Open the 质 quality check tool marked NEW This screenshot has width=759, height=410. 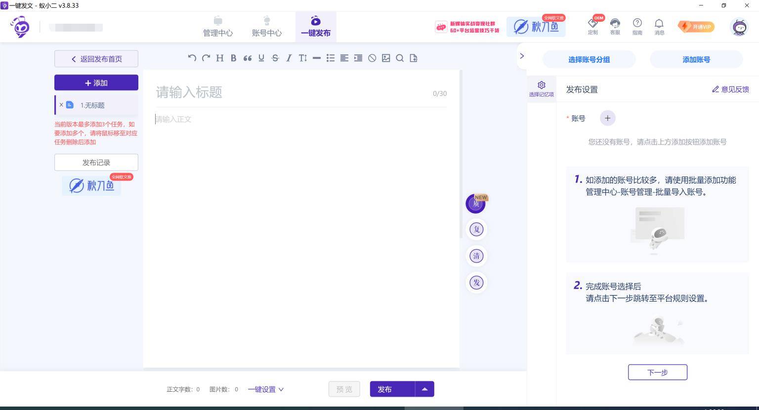[x=476, y=203]
